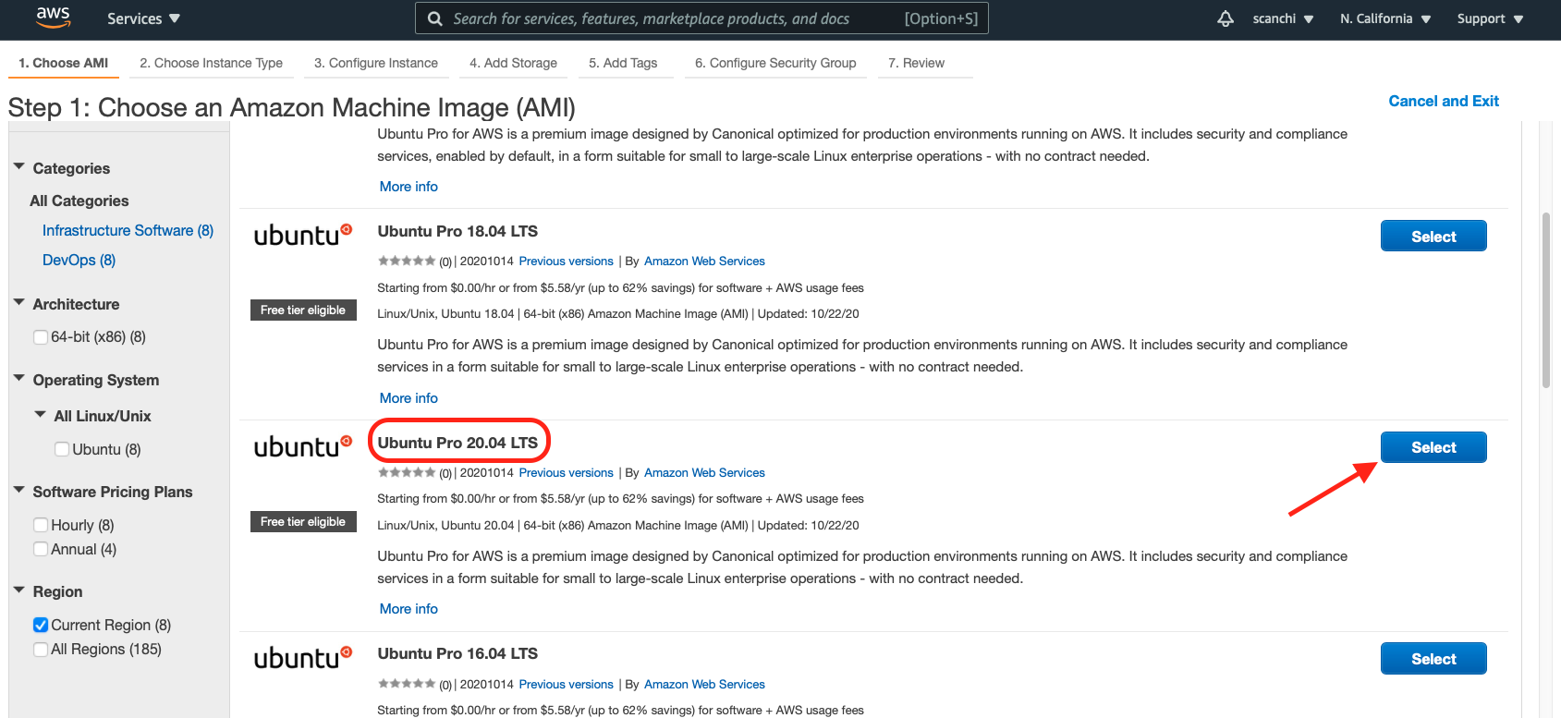Collapse the All Linux/Unix tree node
The image size is (1561, 718).
(x=40, y=415)
